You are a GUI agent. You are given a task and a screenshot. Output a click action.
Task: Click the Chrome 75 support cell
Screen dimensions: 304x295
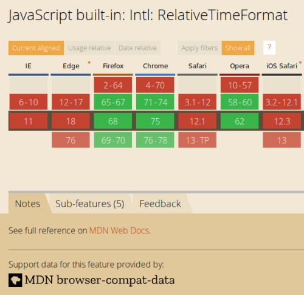(155, 121)
